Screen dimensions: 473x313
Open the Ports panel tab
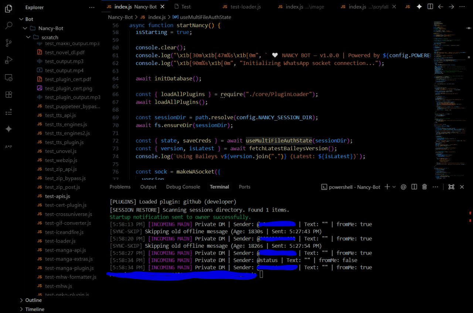pyautogui.click(x=245, y=187)
